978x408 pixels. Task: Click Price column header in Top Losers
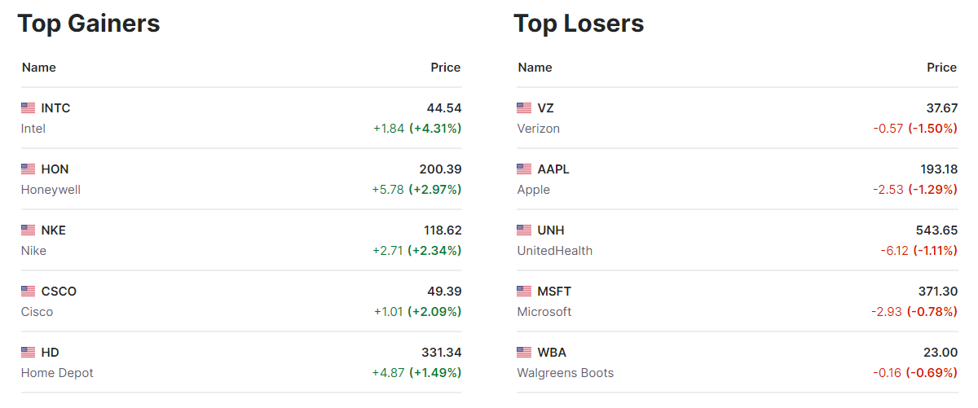(941, 68)
